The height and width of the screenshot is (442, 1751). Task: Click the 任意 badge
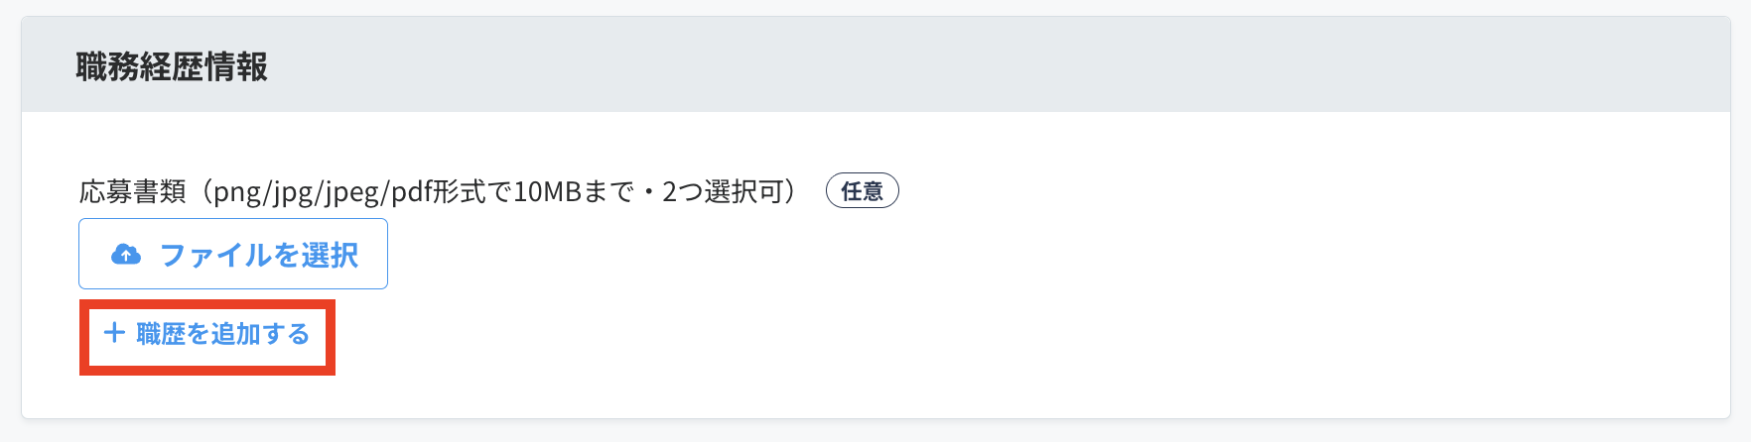(x=862, y=191)
